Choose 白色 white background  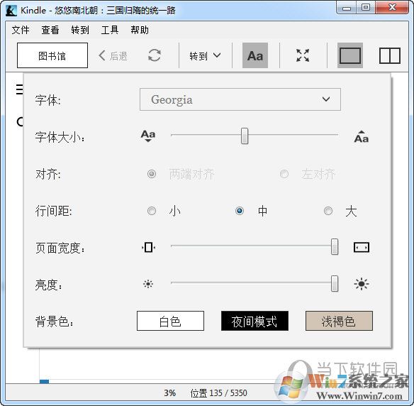pyautogui.click(x=170, y=321)
